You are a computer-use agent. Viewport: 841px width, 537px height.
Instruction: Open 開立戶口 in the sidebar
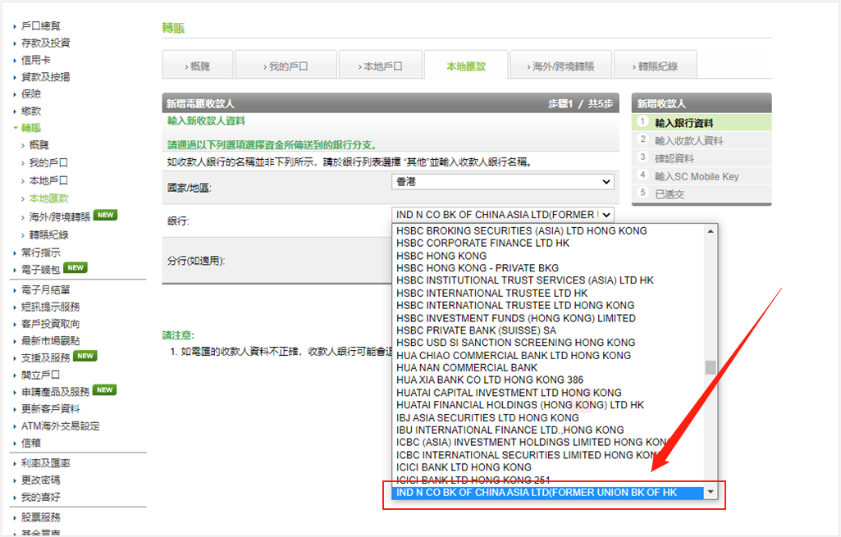tap(41, 375)
